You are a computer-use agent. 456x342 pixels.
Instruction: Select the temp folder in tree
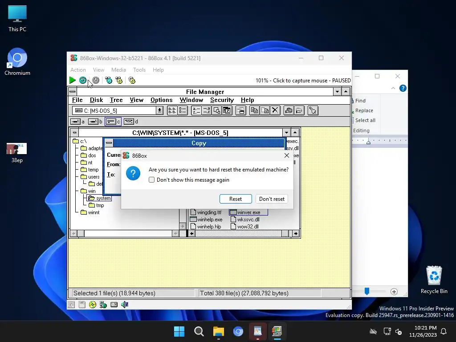pyautogui.click(x=90, y=170)
